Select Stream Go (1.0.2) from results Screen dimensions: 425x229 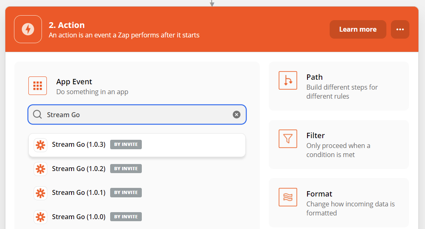[x=137, y=169]
